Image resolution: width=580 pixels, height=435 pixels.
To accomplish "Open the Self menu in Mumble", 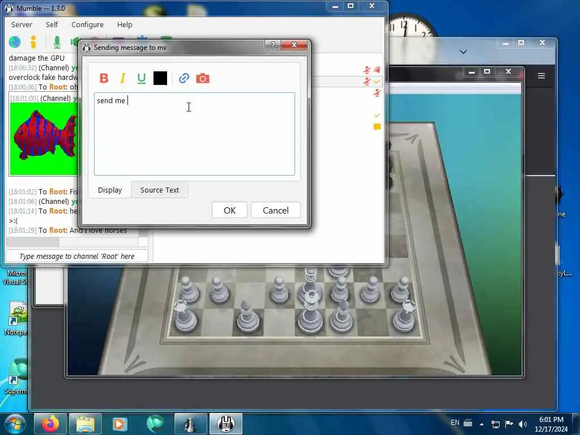I will (x=52, y=24).
